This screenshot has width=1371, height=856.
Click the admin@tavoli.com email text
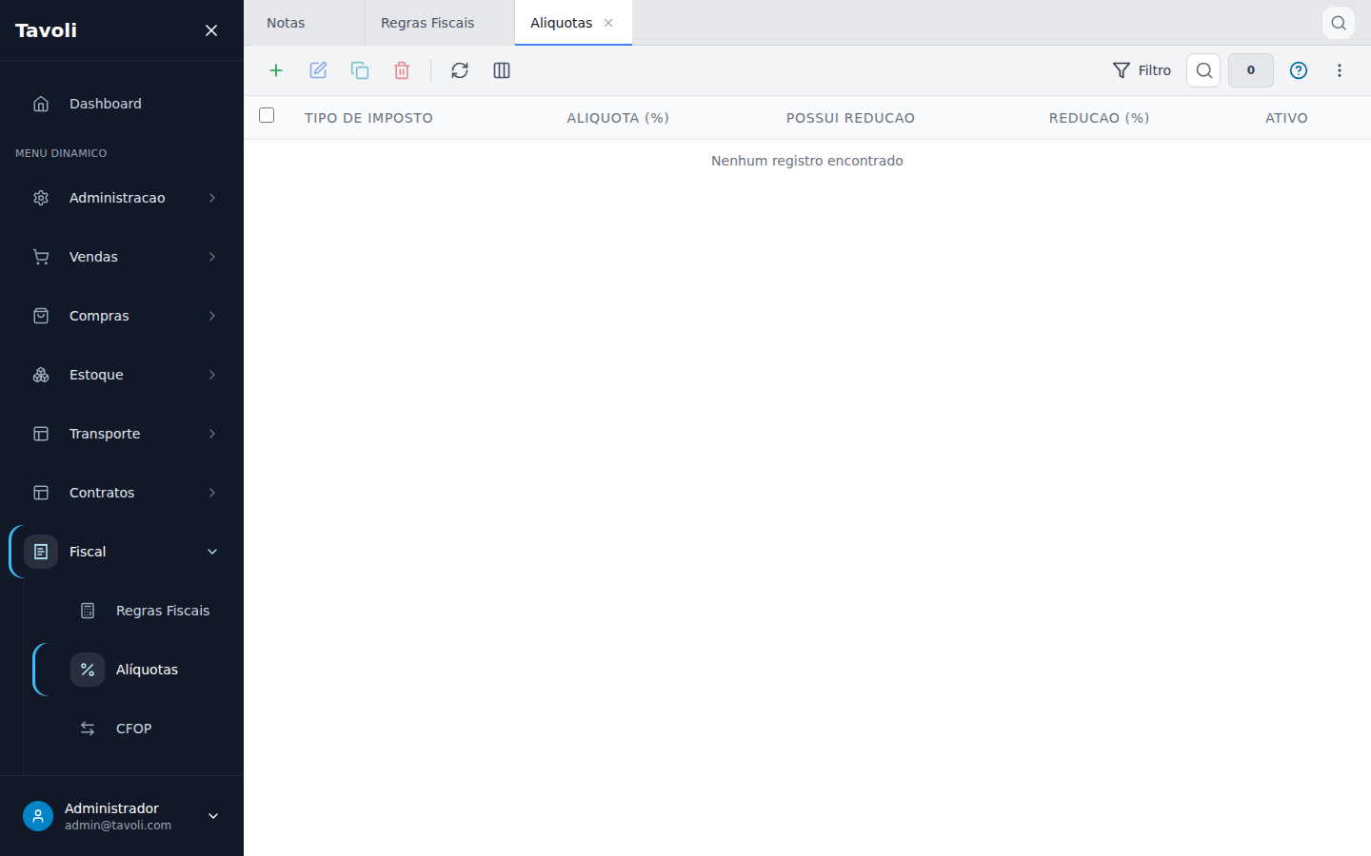pos(118,826)
